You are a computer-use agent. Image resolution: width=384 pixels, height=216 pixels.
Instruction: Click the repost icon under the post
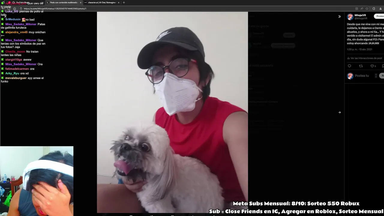tap(361, 66)
